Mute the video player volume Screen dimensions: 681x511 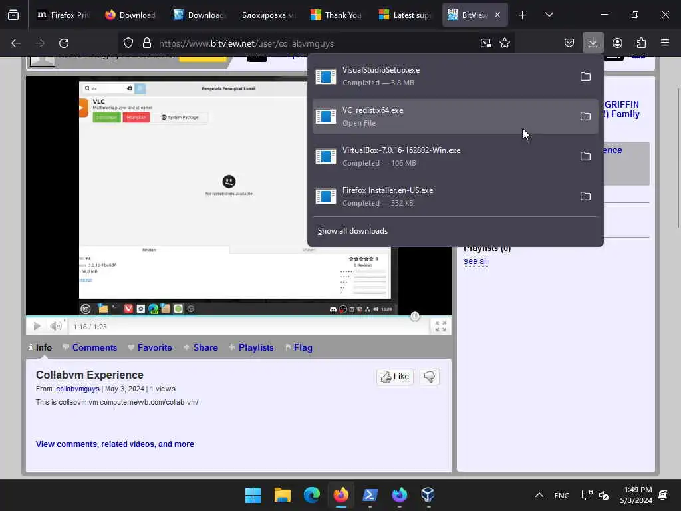tap(56, 326)
